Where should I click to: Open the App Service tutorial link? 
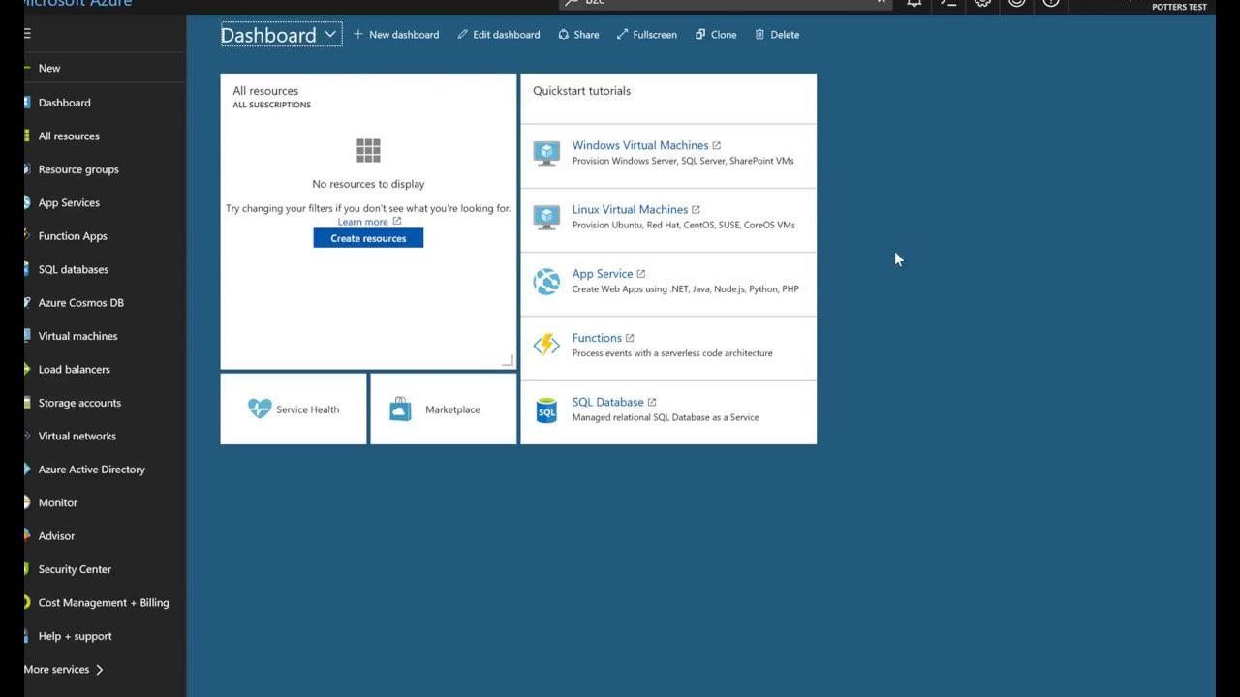603,274
